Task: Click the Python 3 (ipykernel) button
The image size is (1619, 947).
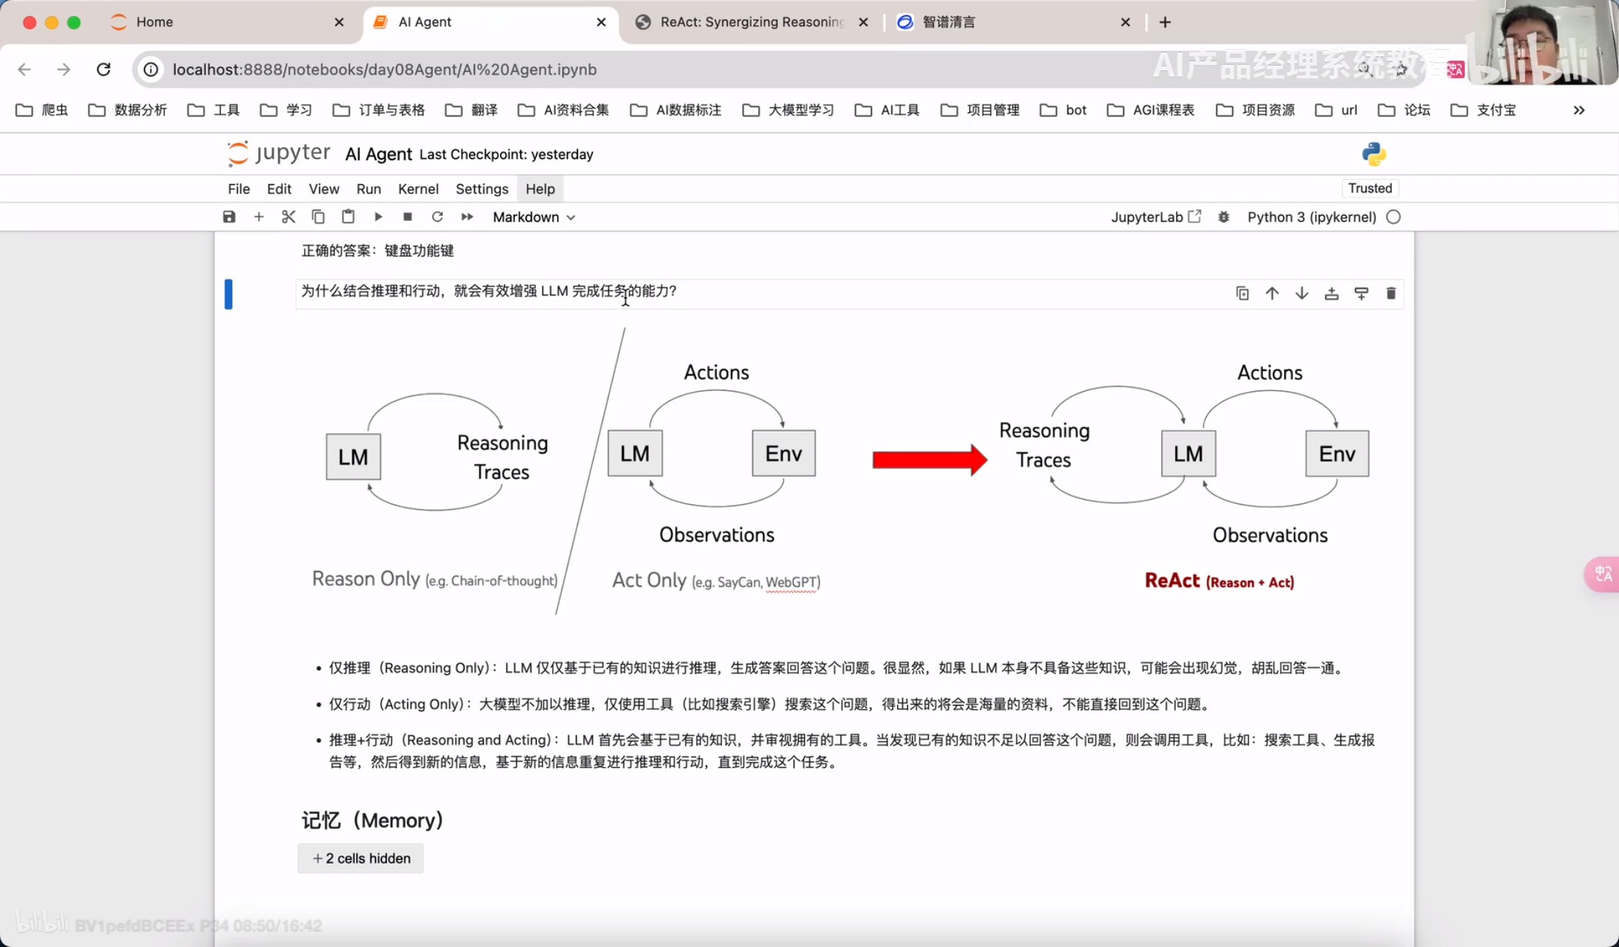Action: tap(1311, 217)
